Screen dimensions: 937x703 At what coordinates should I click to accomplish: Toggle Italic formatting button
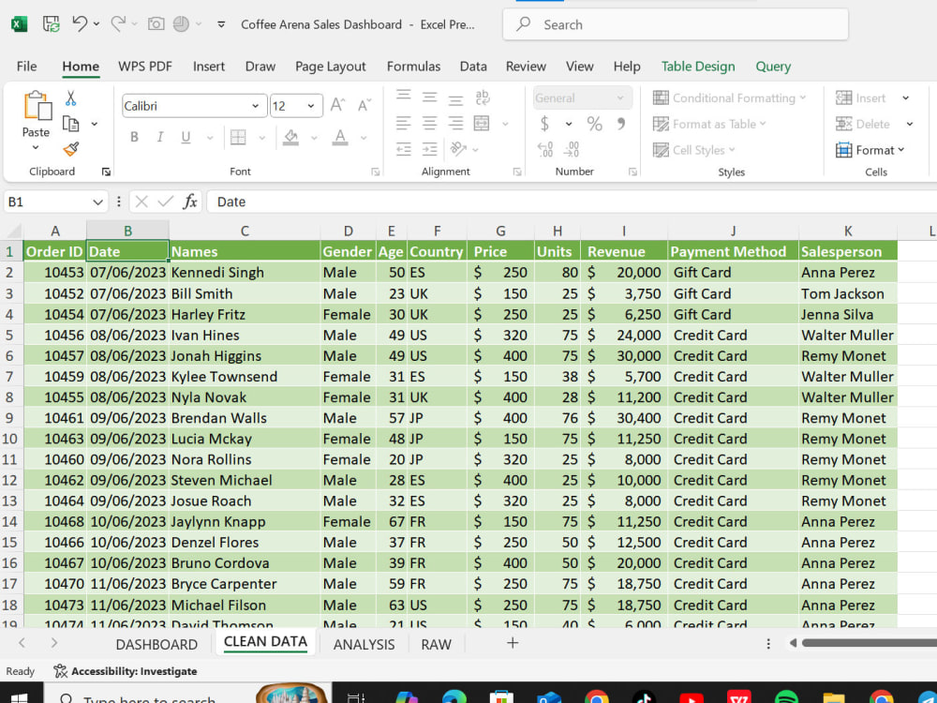[x=160, y=138]
